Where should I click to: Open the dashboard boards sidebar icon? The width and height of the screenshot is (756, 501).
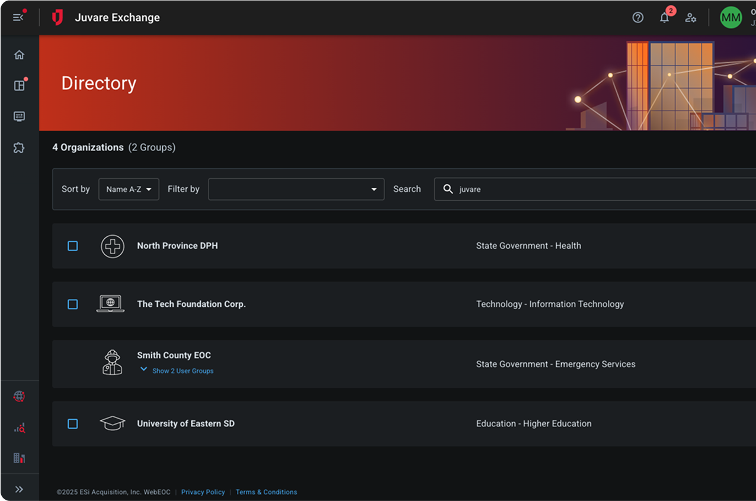pyautogui.click(x=19, y=85)
